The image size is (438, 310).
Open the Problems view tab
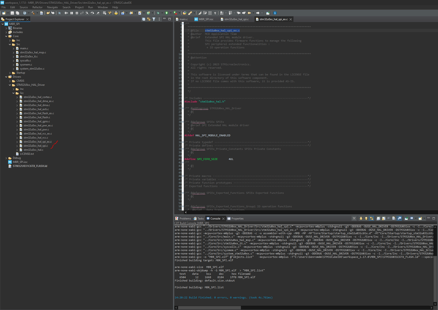point(185,218)
